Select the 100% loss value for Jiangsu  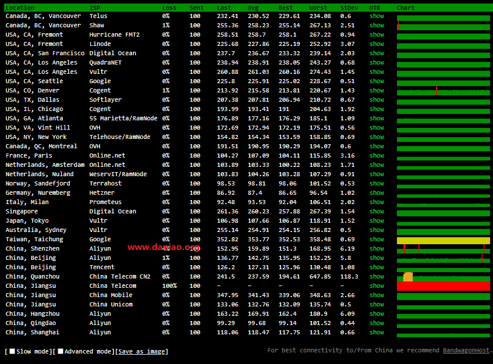pos(169,286)
